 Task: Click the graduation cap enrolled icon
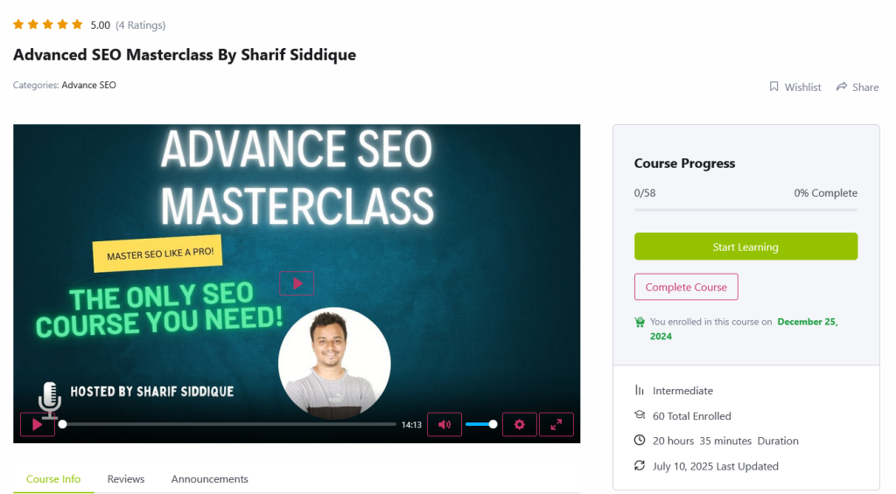[x=640, y=416]
